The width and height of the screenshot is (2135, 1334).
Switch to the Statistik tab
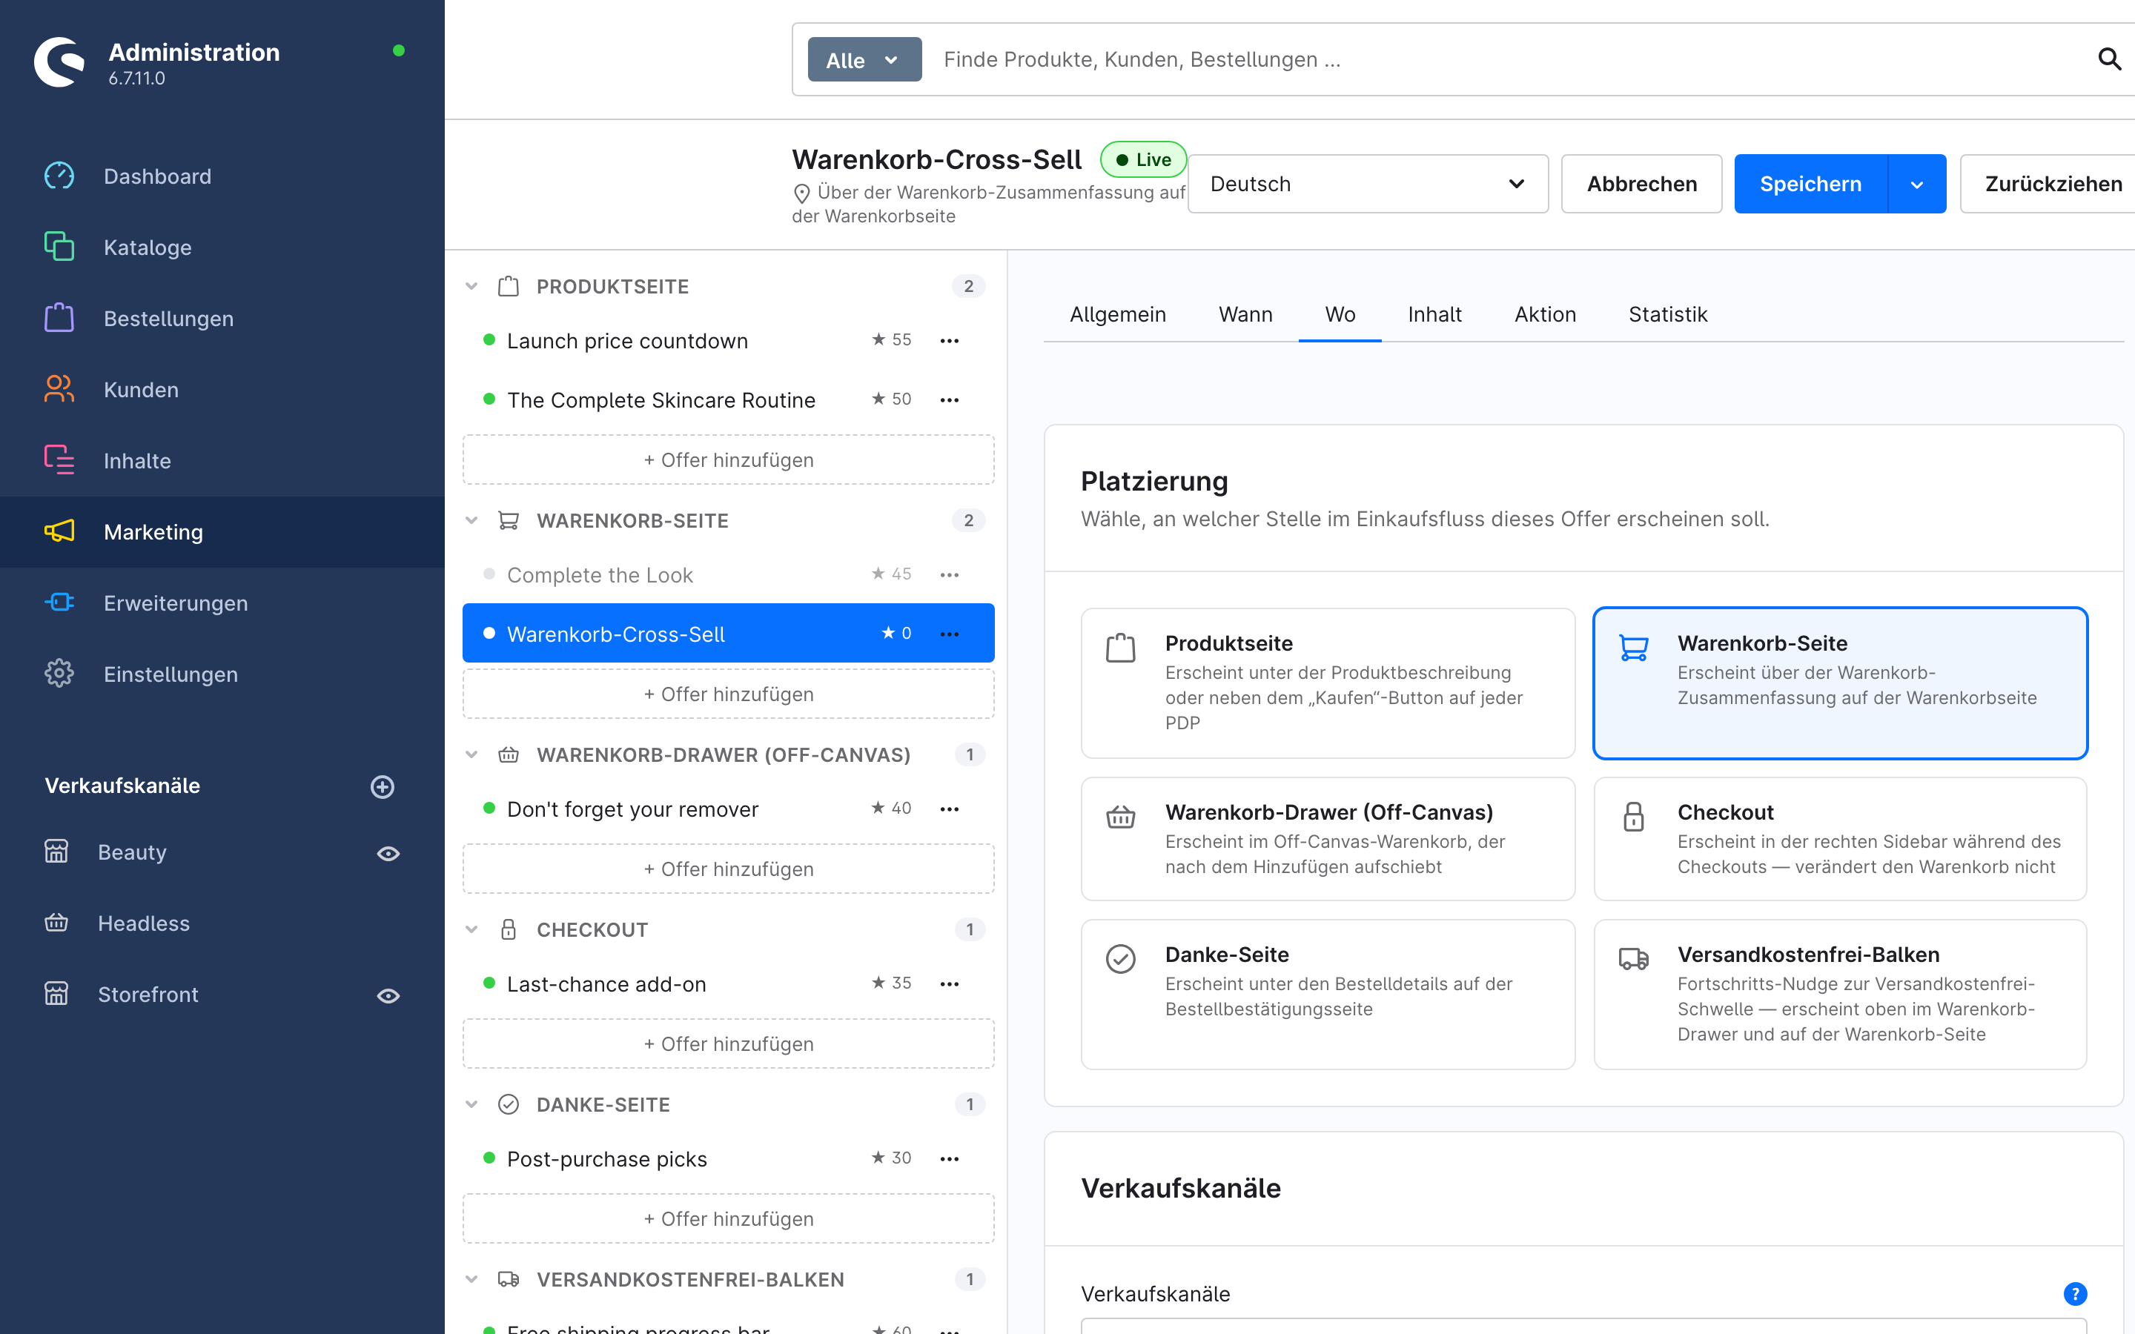[x=1667, y=314]
